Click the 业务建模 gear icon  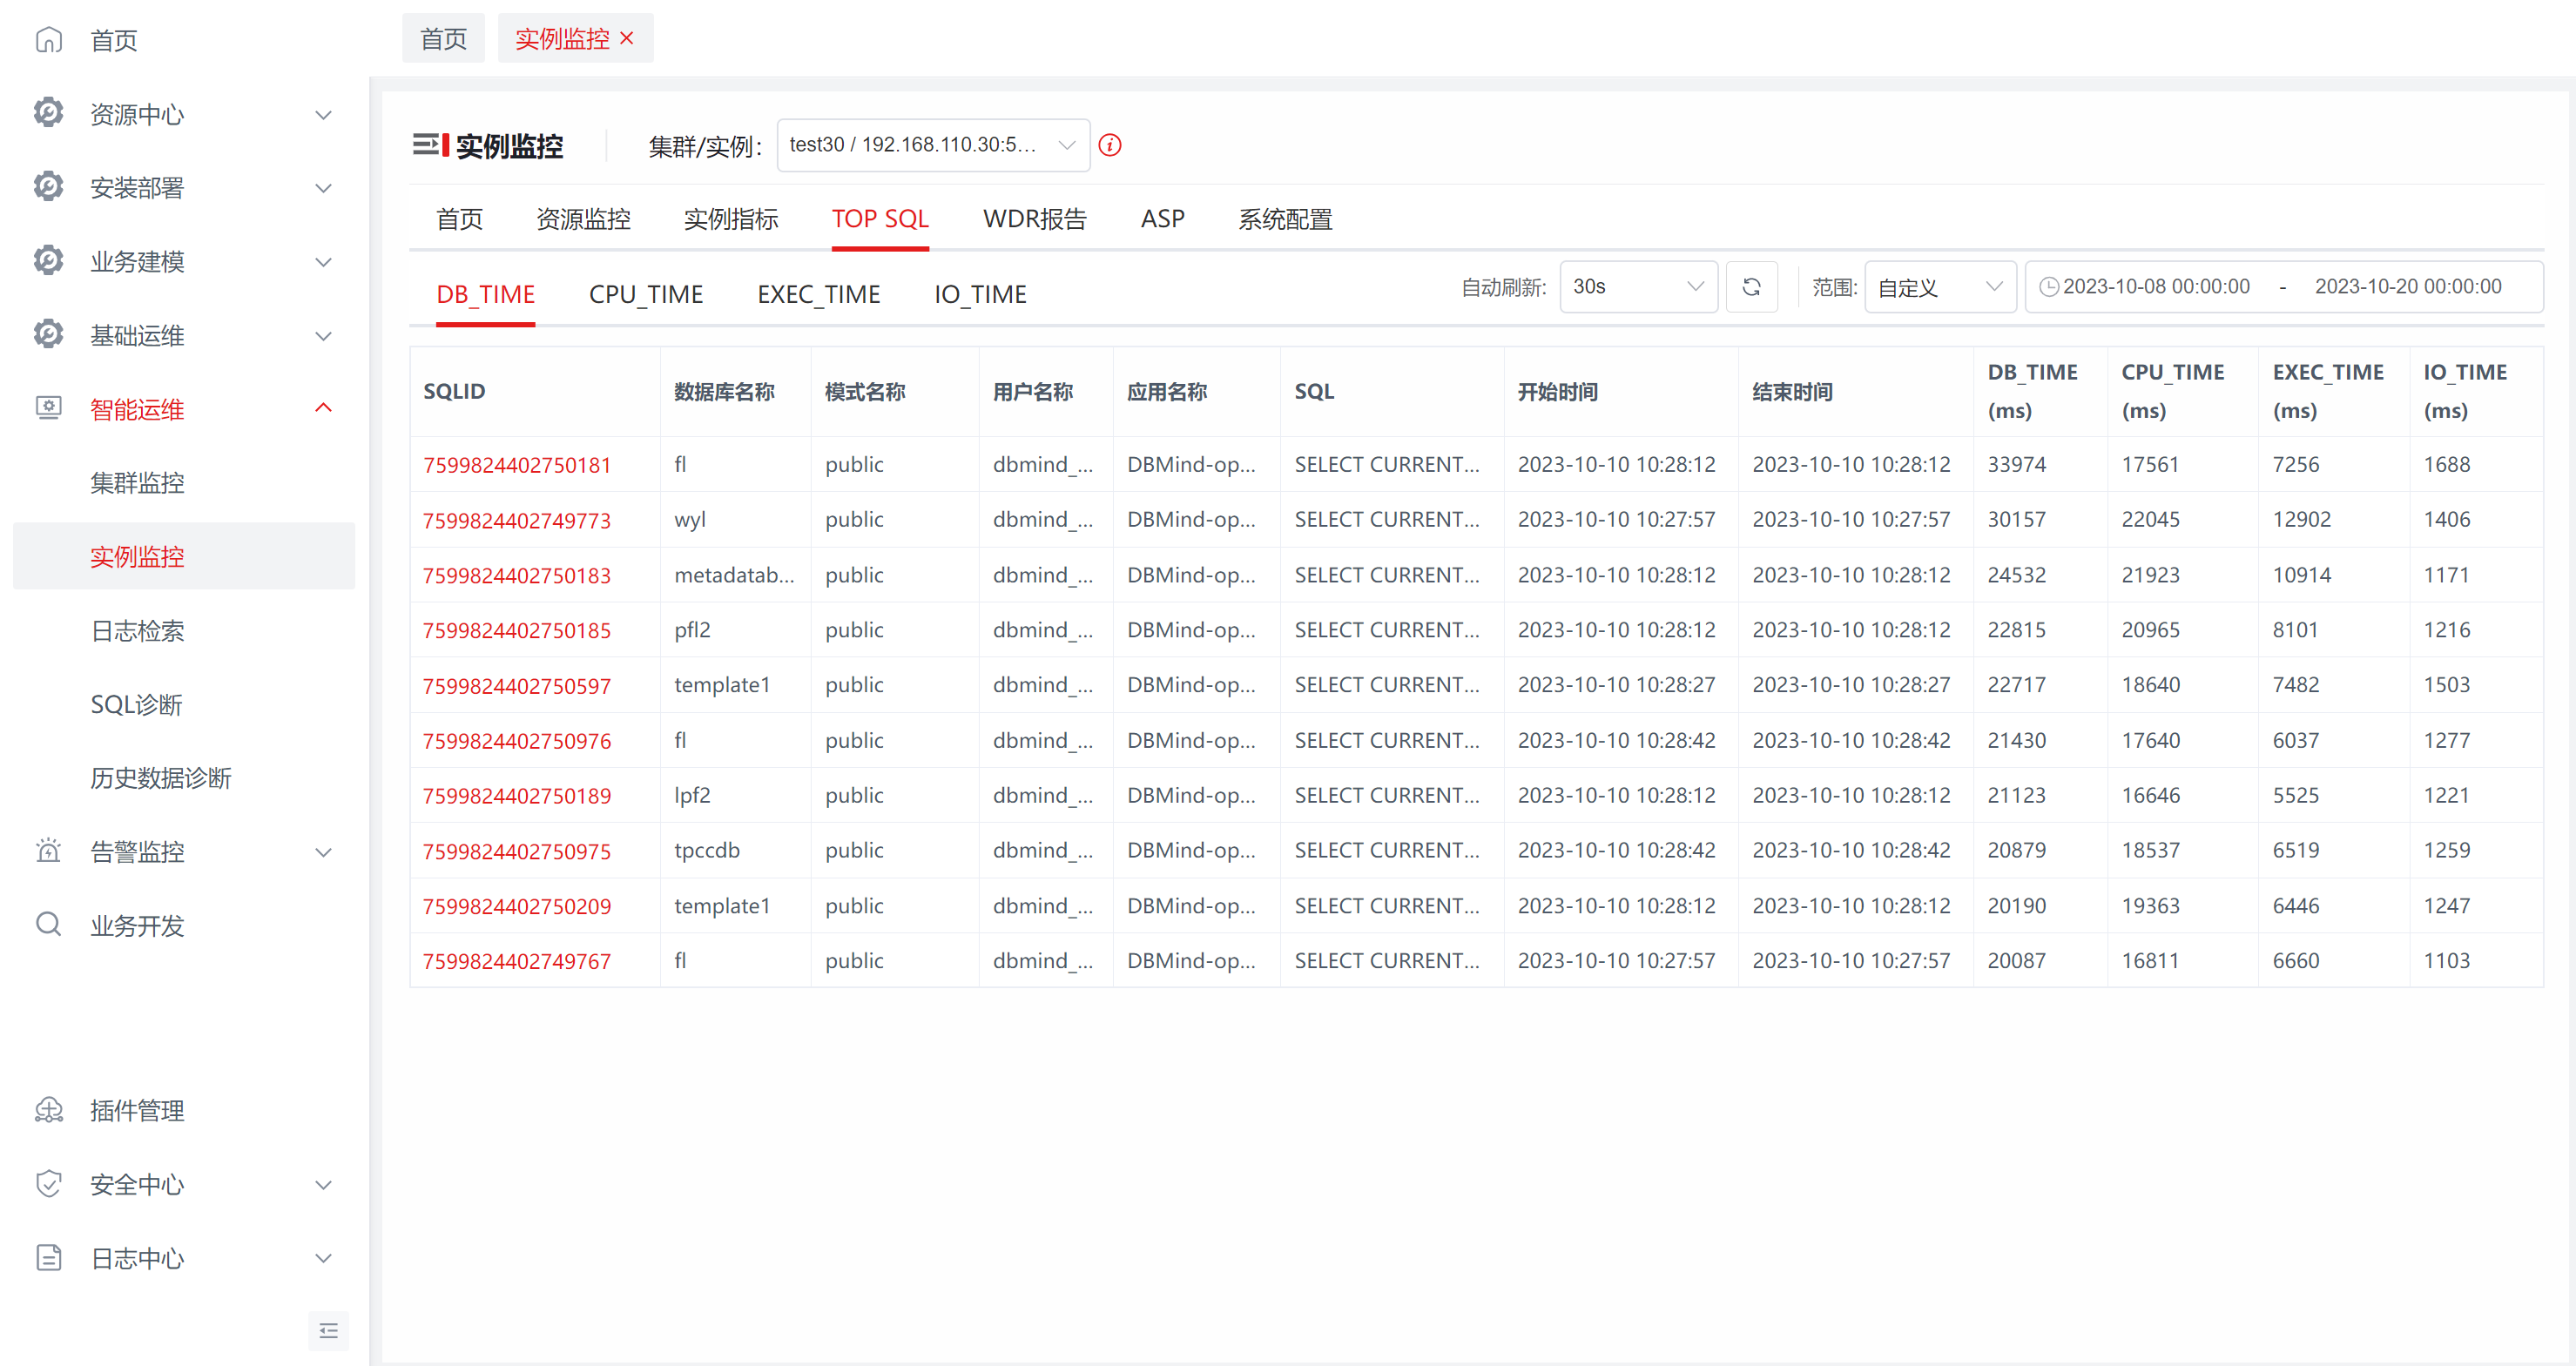click(48, 261)
